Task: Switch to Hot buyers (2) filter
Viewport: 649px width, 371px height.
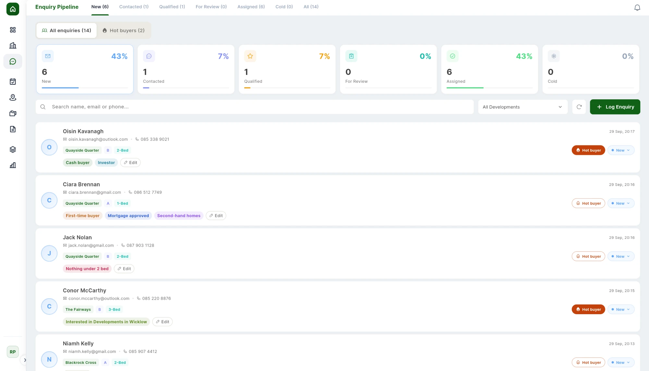Action: tap(124, 31)
